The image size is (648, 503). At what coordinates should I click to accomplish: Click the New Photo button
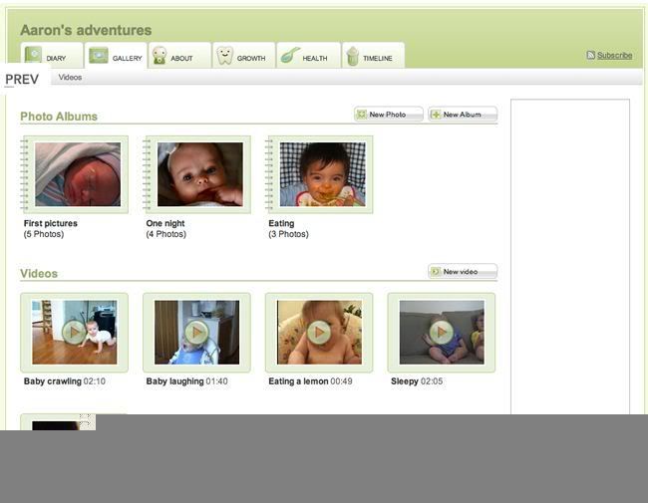point(389,115)
